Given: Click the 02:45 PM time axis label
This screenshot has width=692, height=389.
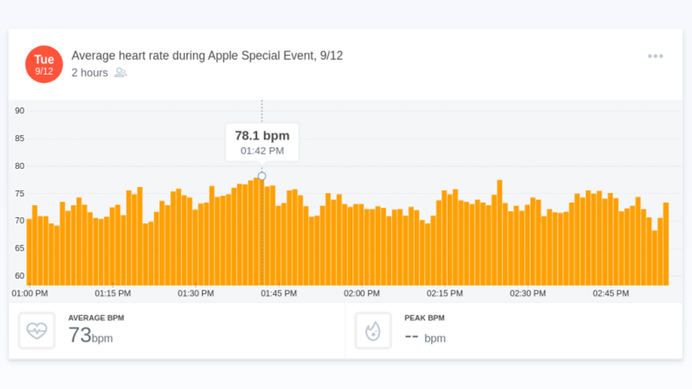Looking at the screenshot, I should tap(611, 293).
